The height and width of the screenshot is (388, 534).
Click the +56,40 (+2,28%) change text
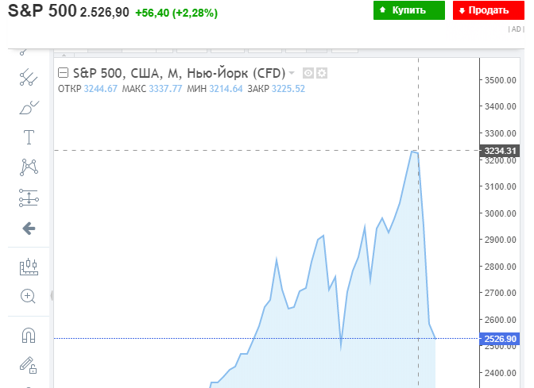[x=176, y=13]
